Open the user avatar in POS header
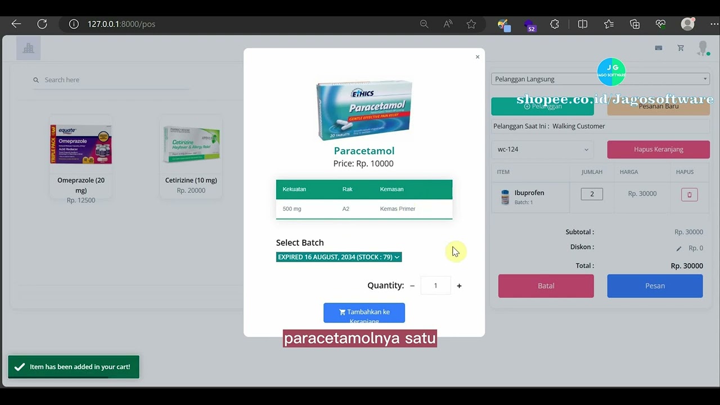Screen dimensions: 720x405 [703, 48]
